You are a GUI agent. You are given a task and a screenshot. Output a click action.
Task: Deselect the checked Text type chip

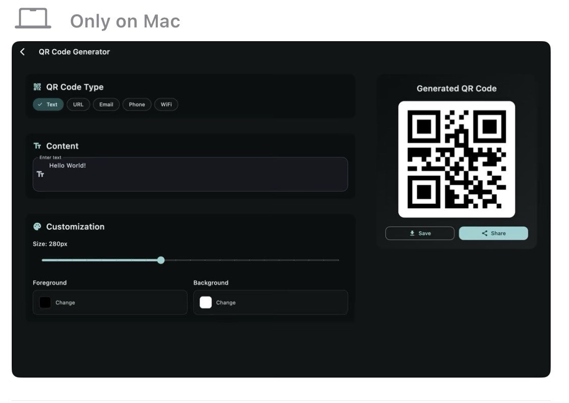(x=48, y=104)
